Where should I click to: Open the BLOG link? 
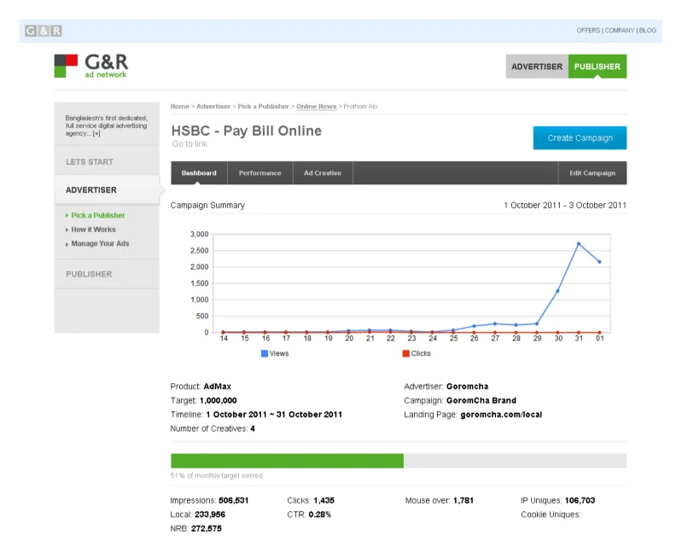point(648,31)
